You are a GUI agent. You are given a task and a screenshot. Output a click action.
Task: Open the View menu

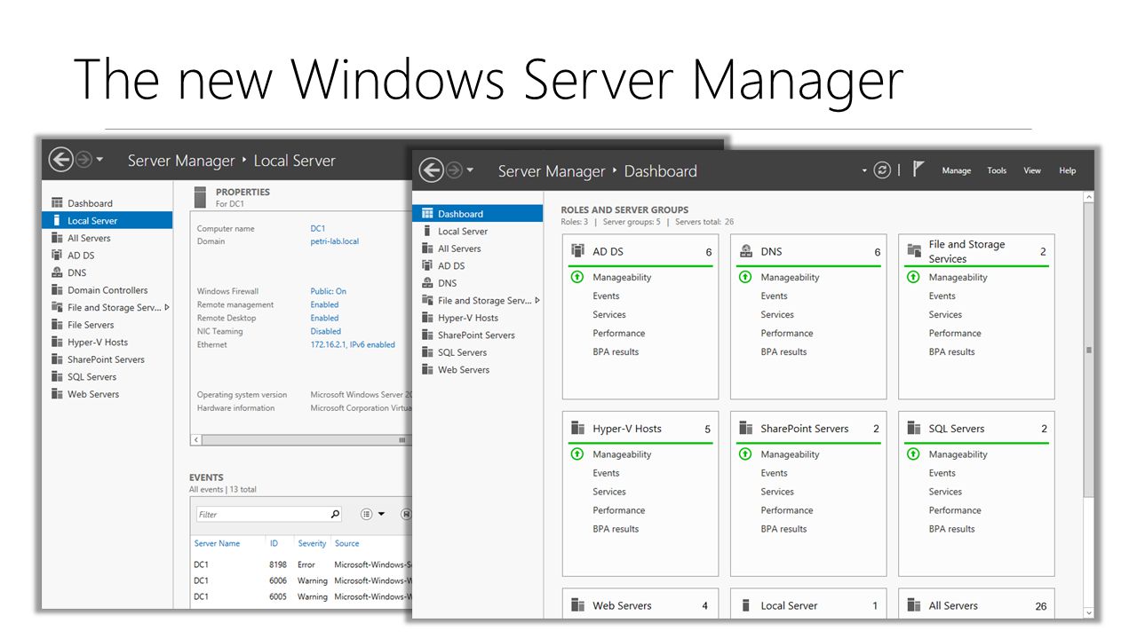(1032, 170)
